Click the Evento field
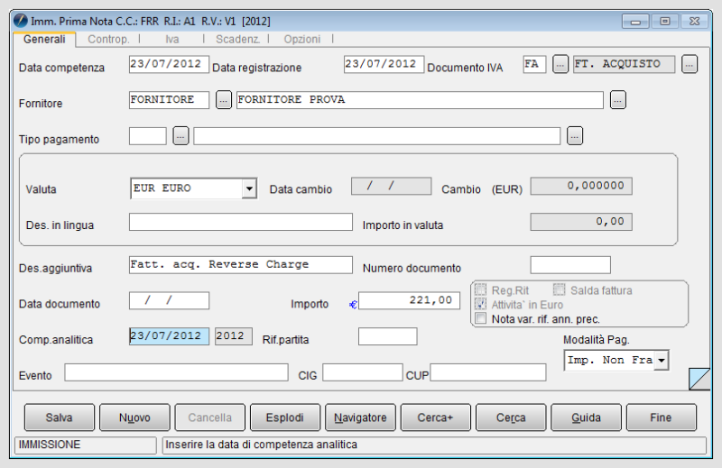This screenshot has height=468, width=722. click(176, 372)
